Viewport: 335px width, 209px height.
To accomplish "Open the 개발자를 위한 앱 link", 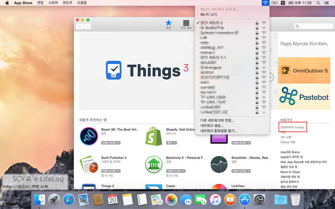I will [290, 177].
